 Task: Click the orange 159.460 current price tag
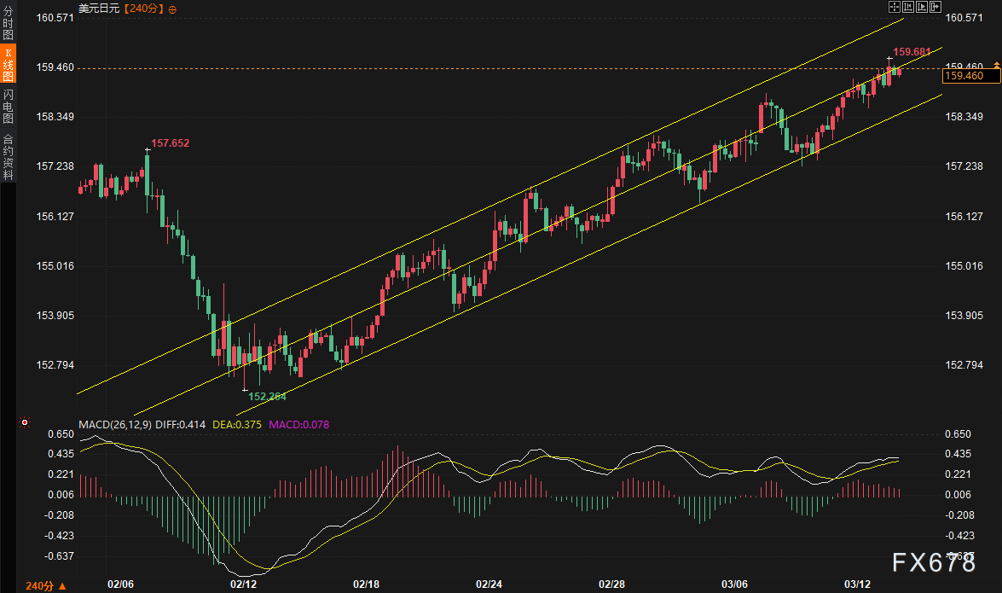pyautogui.click(x=964, y=77)
